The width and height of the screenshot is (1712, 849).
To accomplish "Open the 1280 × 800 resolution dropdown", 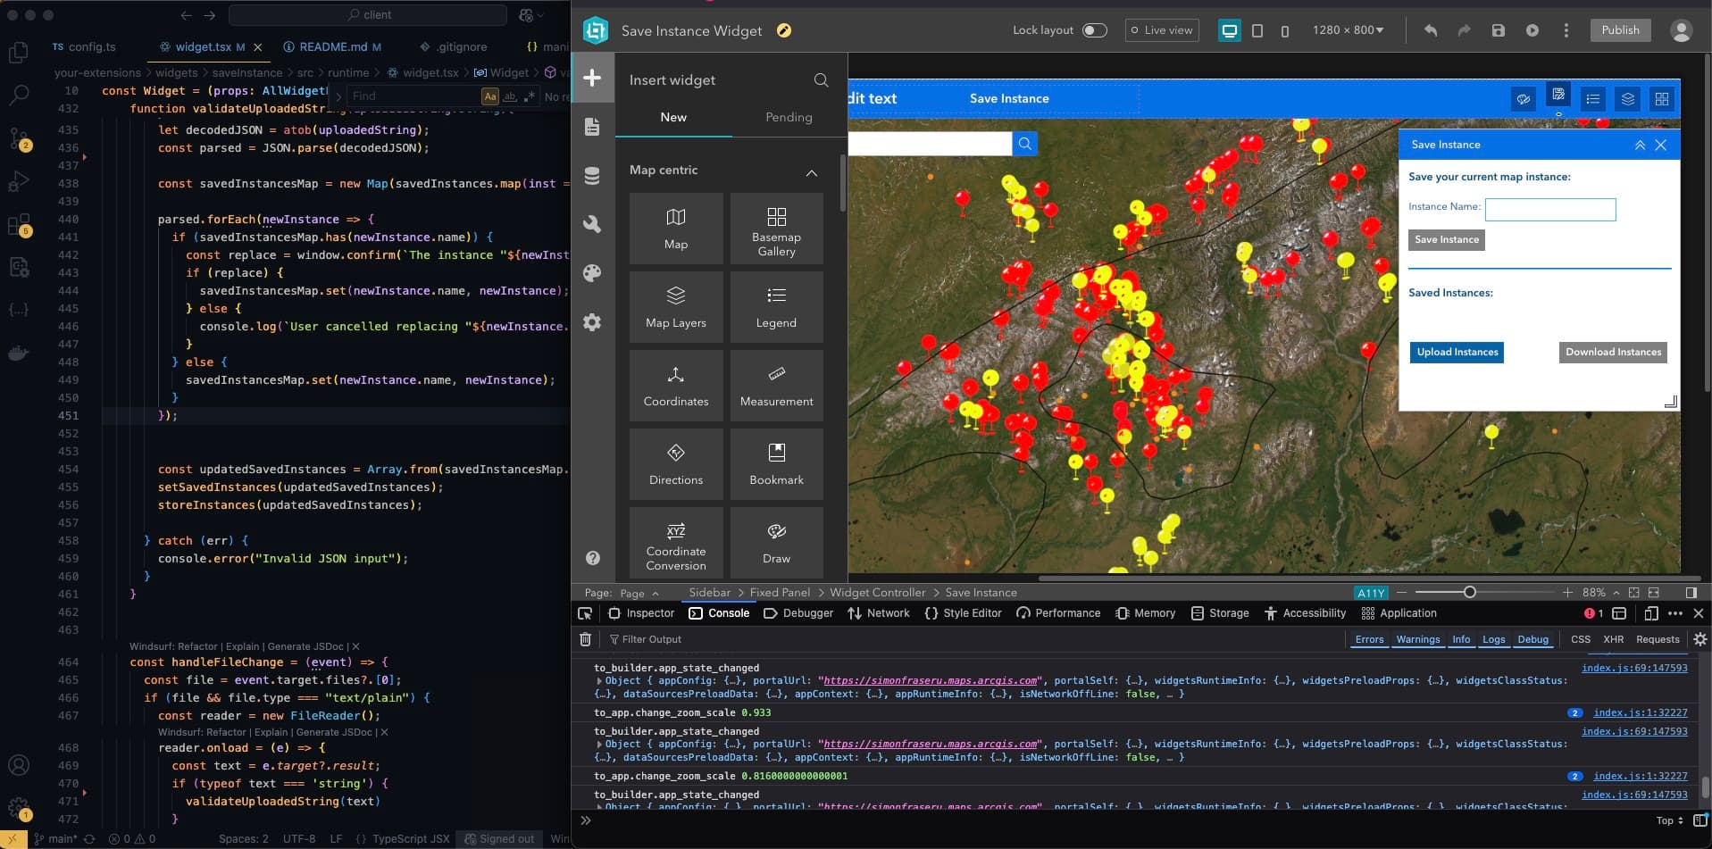I will pyautogui.click(x=1348, y=30).
